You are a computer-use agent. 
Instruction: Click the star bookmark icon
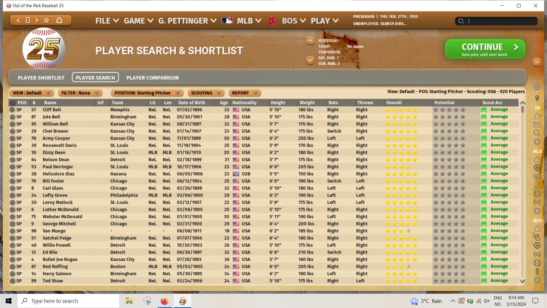[x=46, y=20]
